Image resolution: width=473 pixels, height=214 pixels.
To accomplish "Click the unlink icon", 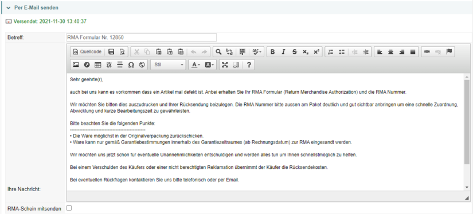I will [438, 51].
